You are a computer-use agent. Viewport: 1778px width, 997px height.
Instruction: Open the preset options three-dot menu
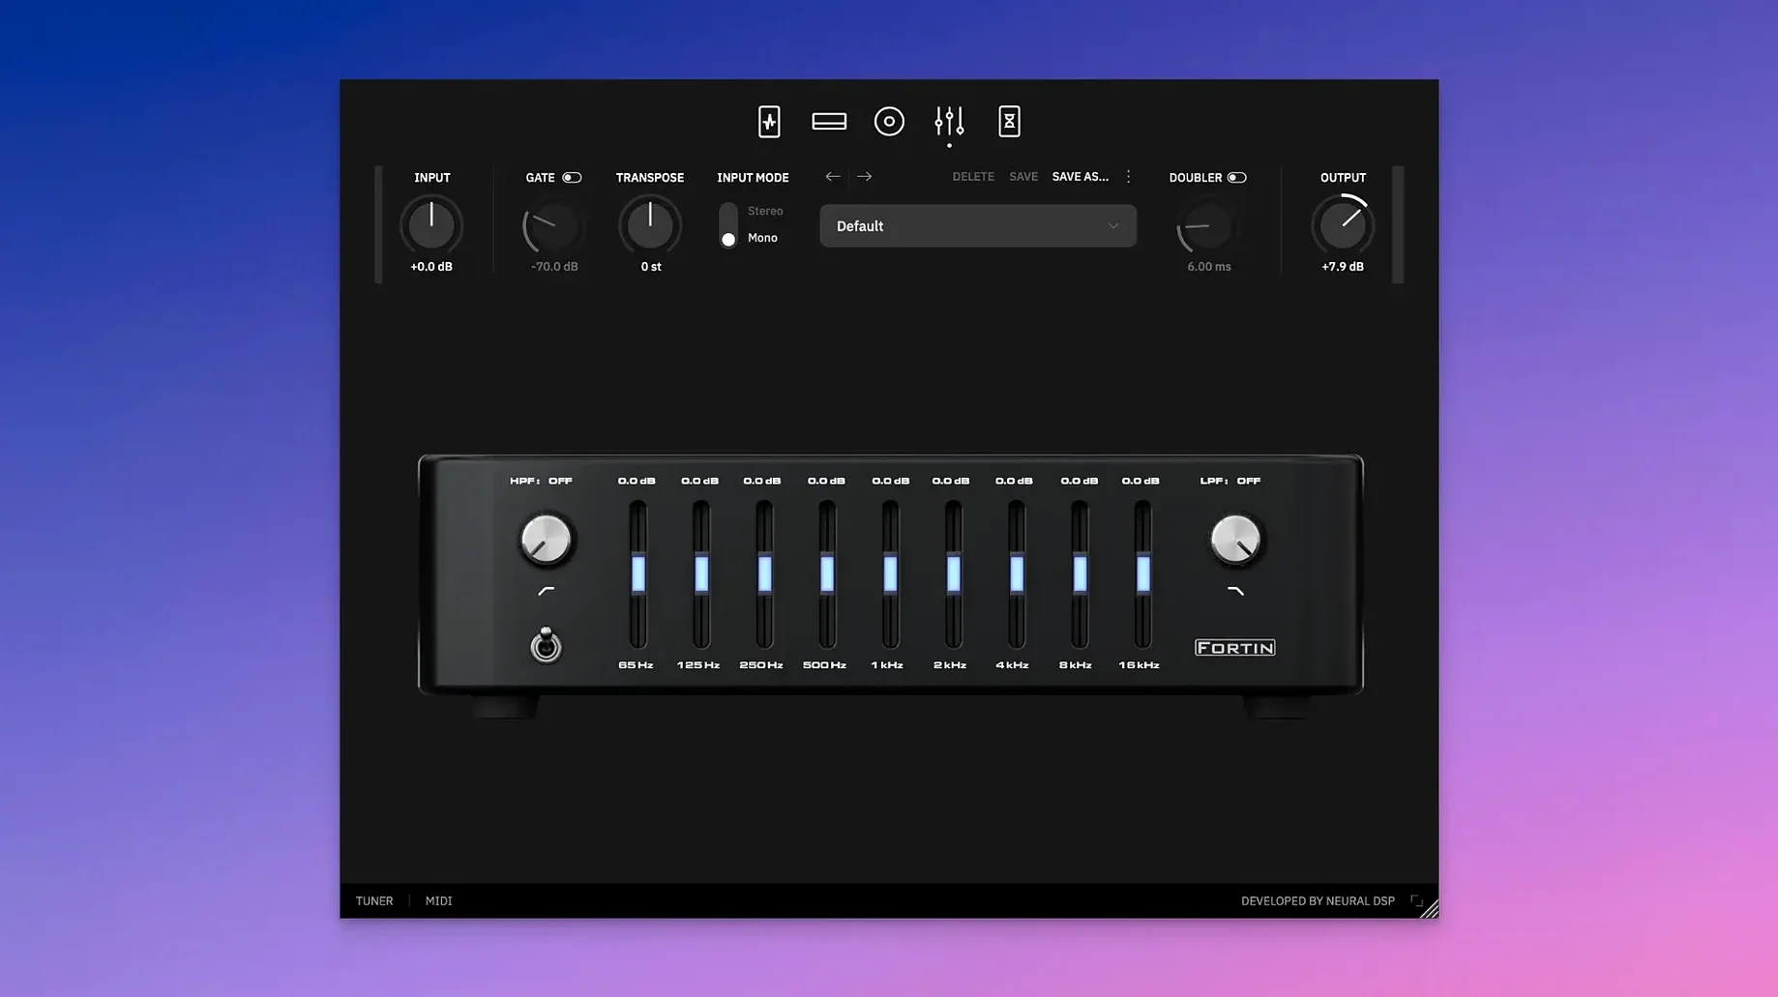(1128, 177)
